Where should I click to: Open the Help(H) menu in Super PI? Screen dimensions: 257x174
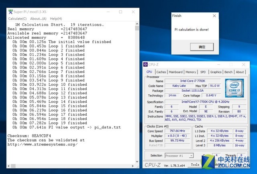[56, 19]
